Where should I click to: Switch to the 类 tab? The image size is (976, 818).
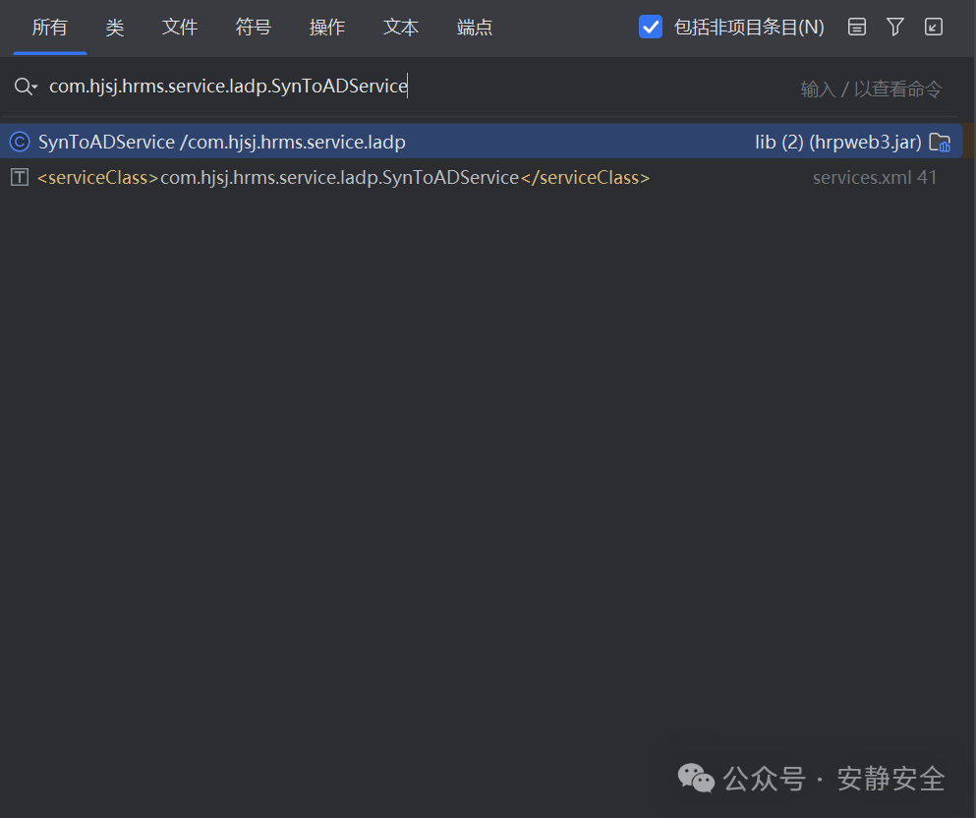(114, 27)
